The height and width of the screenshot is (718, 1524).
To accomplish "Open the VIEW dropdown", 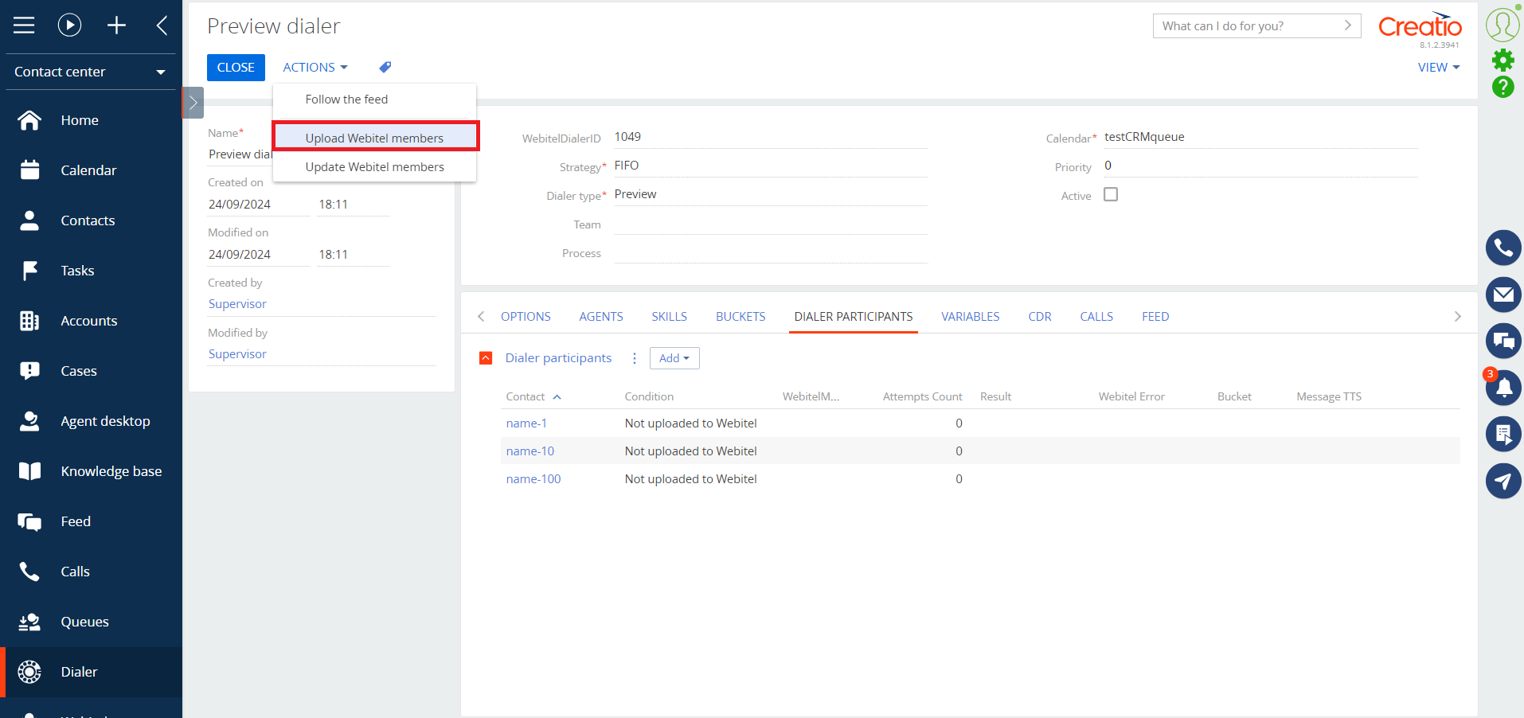I will pyautogui.click(x=1439, y=68).
